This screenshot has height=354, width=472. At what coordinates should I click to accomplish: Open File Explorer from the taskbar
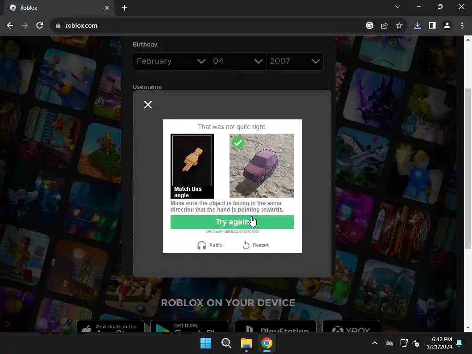tap(246, 343)
